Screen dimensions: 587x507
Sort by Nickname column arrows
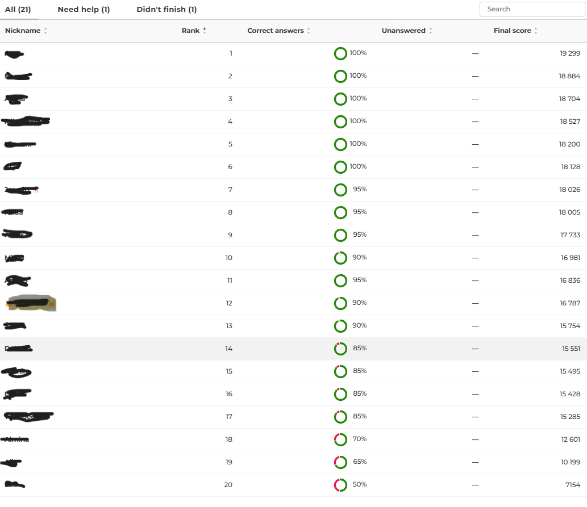click(x=45, y=31)
